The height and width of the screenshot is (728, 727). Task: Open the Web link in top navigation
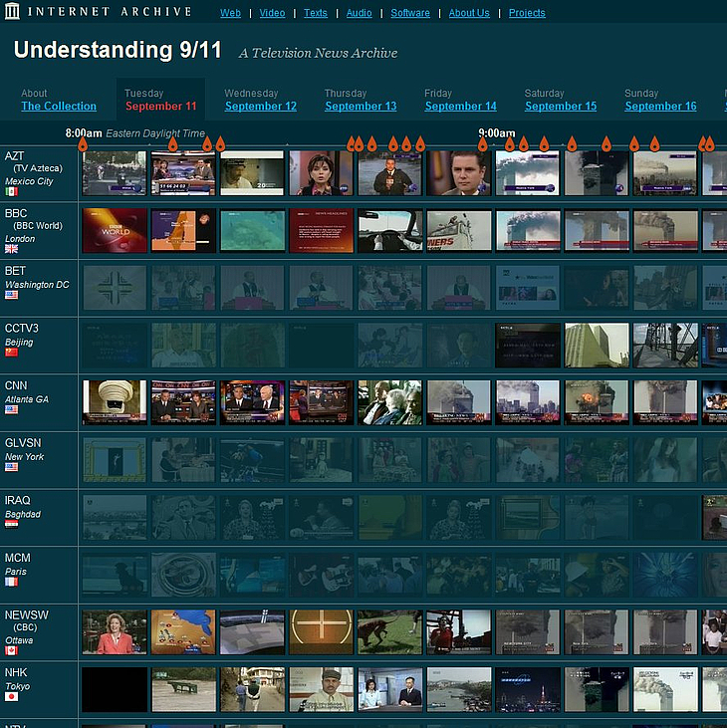[x=230, y=13]
